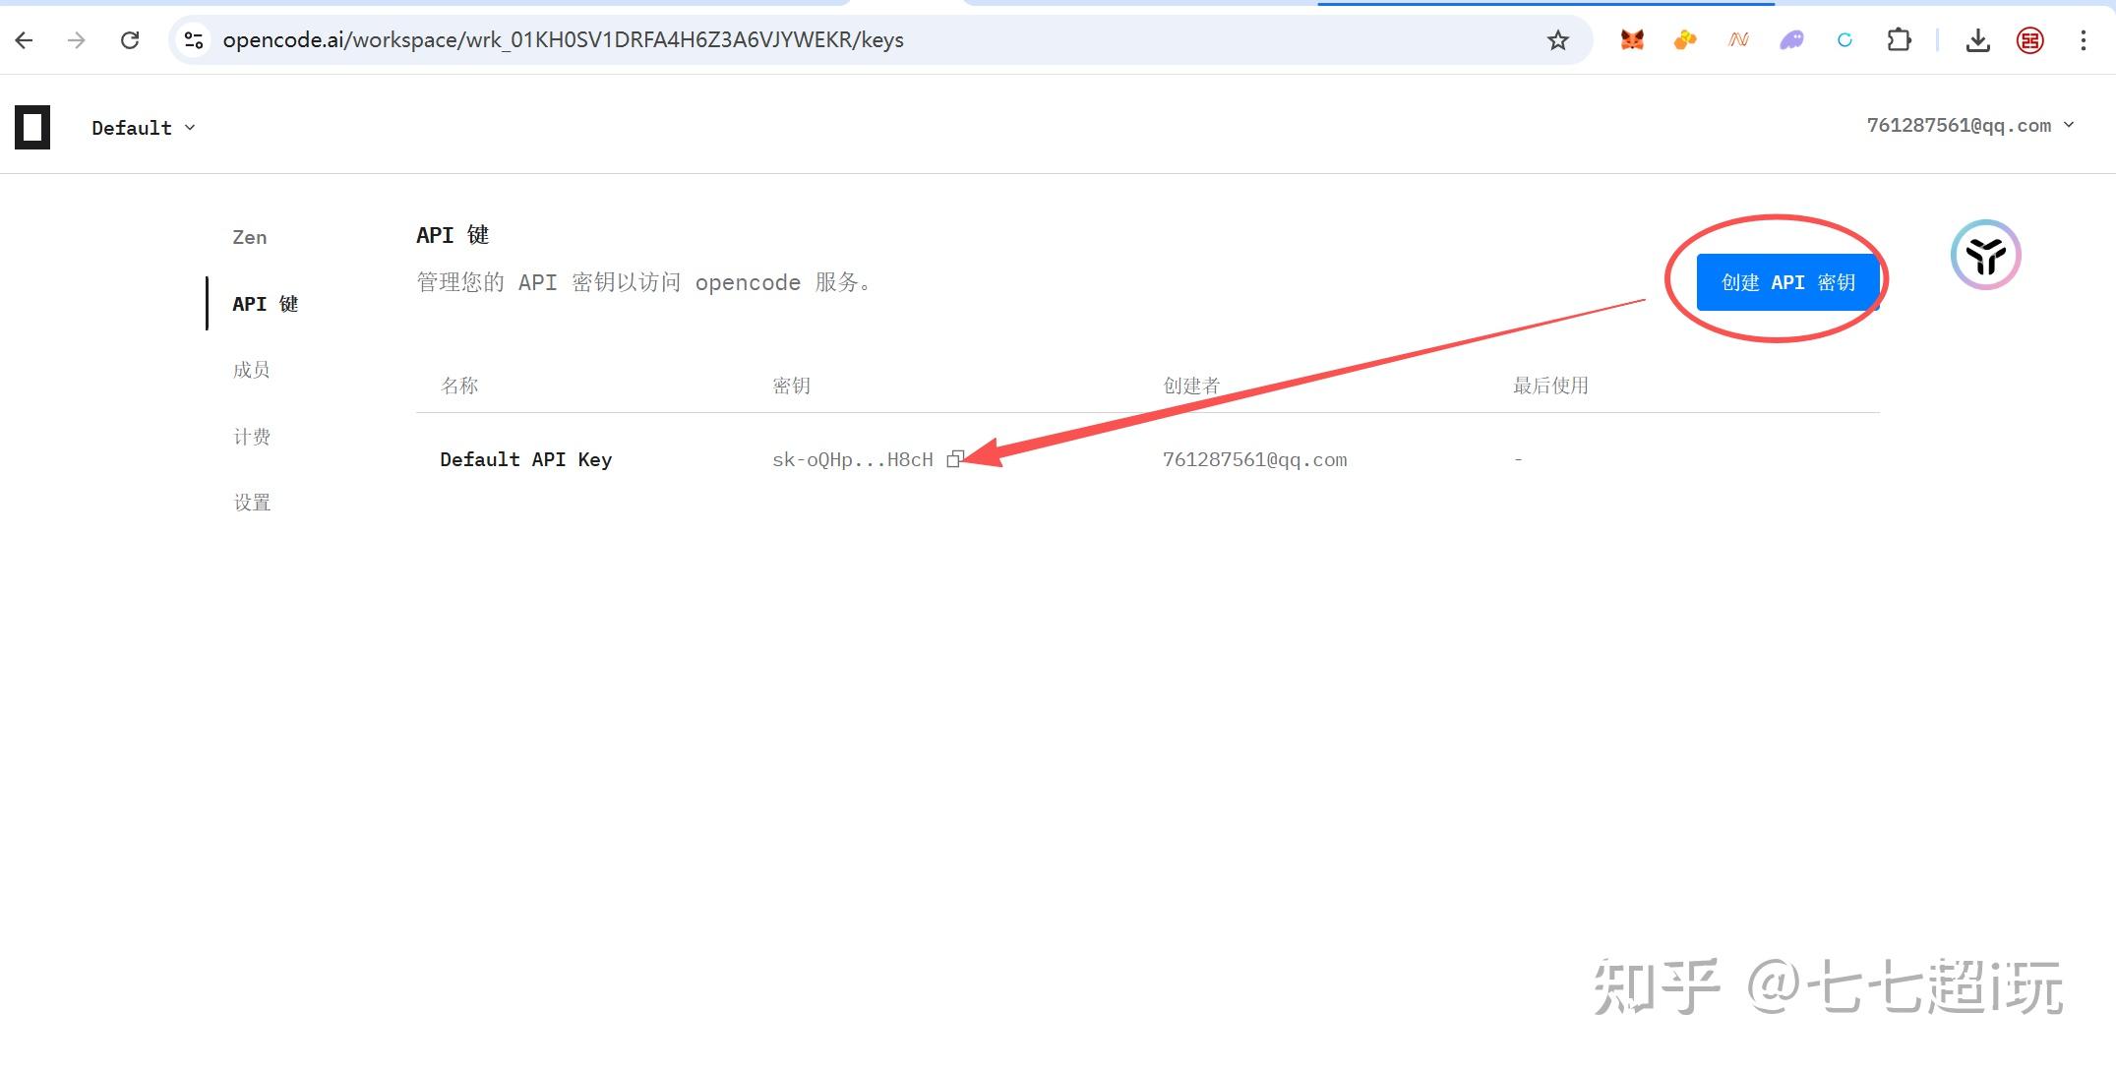Viewport: 2116px width, 1071px height.
Task: Open the MetaMask fox extension
Action: (x=1632, y=40)
